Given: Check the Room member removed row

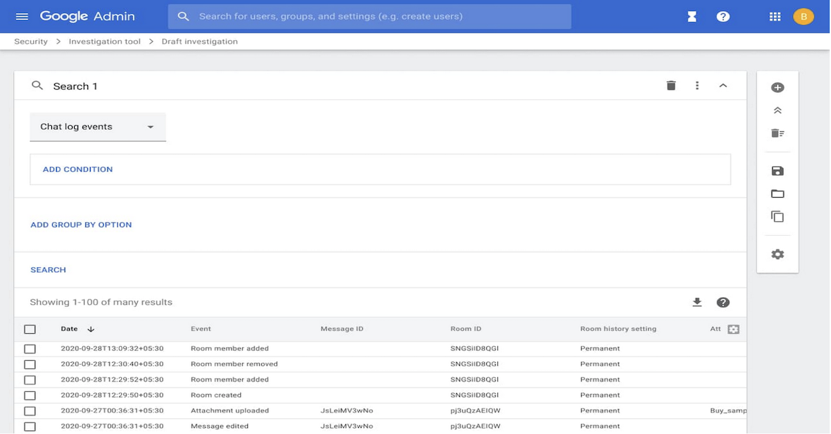Looking at the screenshot, I should pyautogui.click(x=30, y=364).
